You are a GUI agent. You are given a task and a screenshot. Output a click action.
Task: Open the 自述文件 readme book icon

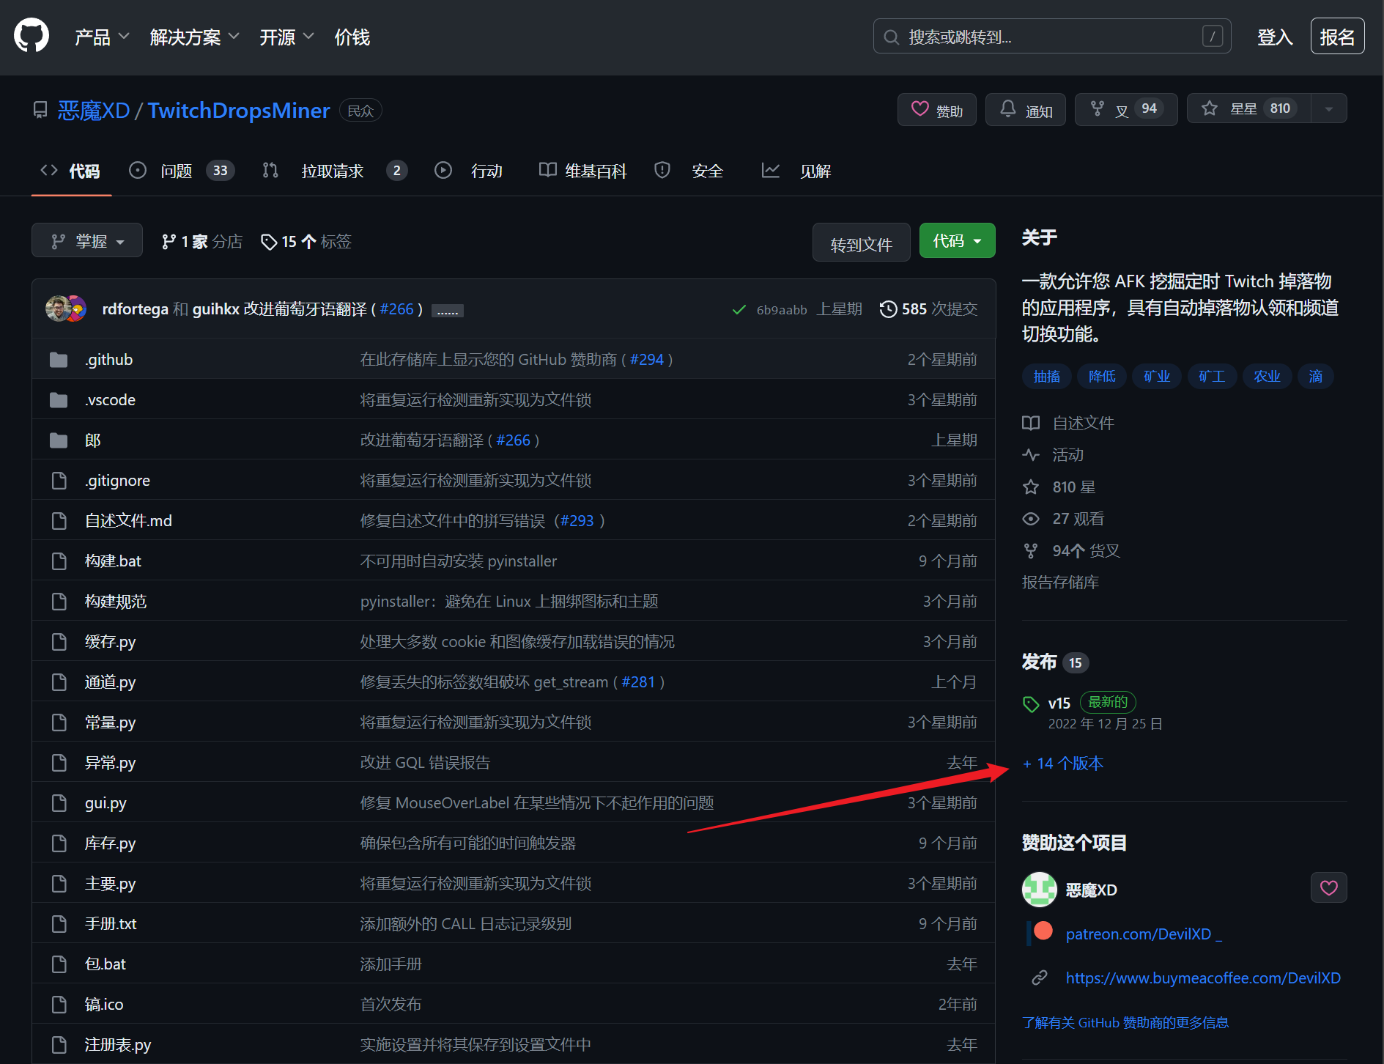click(x=1031, y=423)
